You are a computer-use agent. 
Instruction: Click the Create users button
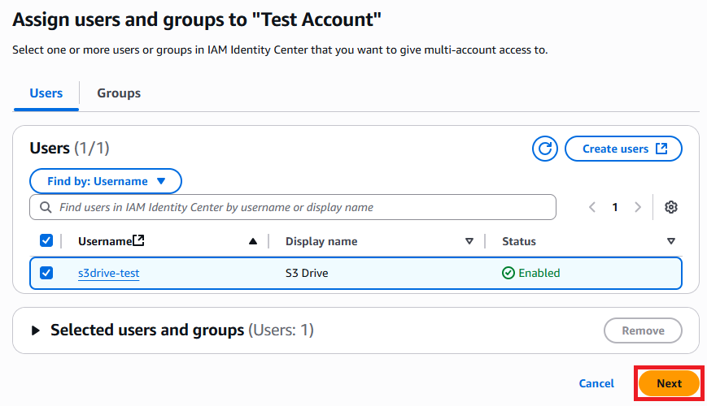[x=623, y=149]
